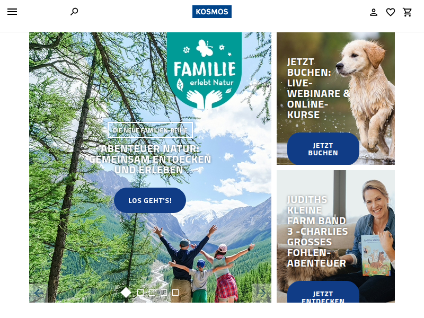Open the user account icon
424x318 pixels.
click(374, 12)
